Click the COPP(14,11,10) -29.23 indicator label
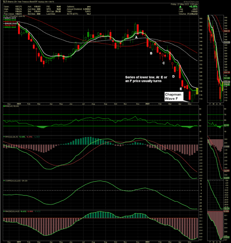This screenshot has width=231, height=243. [x=16, y=181]
